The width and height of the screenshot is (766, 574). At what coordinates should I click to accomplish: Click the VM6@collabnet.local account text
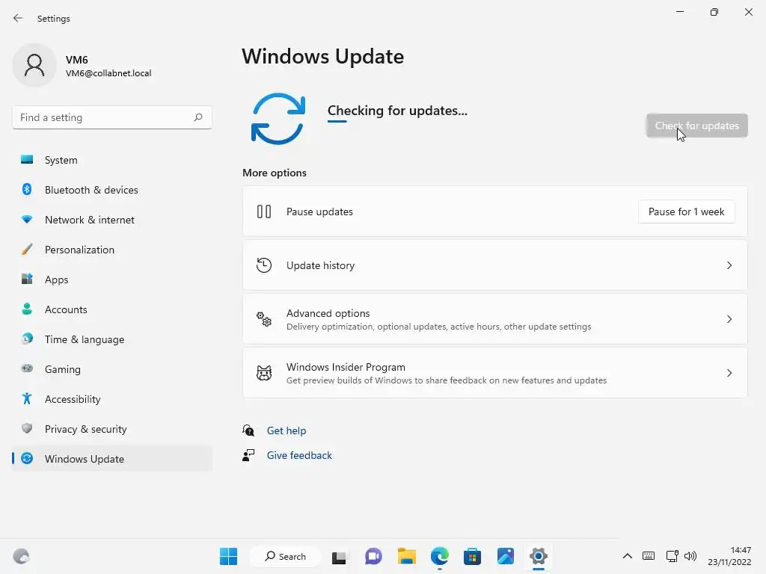pyautogui.click(x=108, y=73)
